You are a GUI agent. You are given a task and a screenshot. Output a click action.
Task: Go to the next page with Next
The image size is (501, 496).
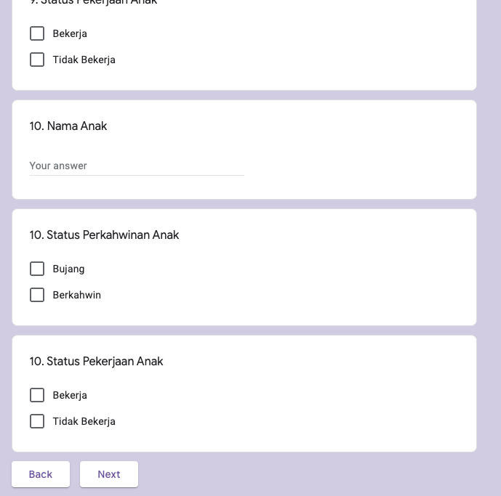109,474
